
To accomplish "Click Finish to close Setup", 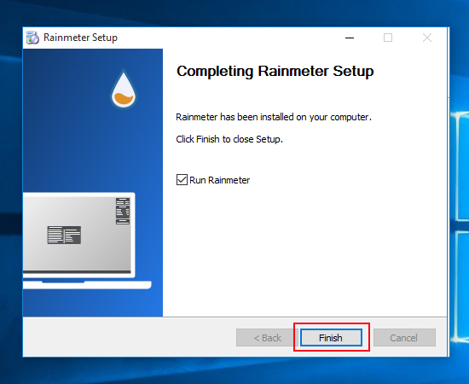I will [331, 338].
